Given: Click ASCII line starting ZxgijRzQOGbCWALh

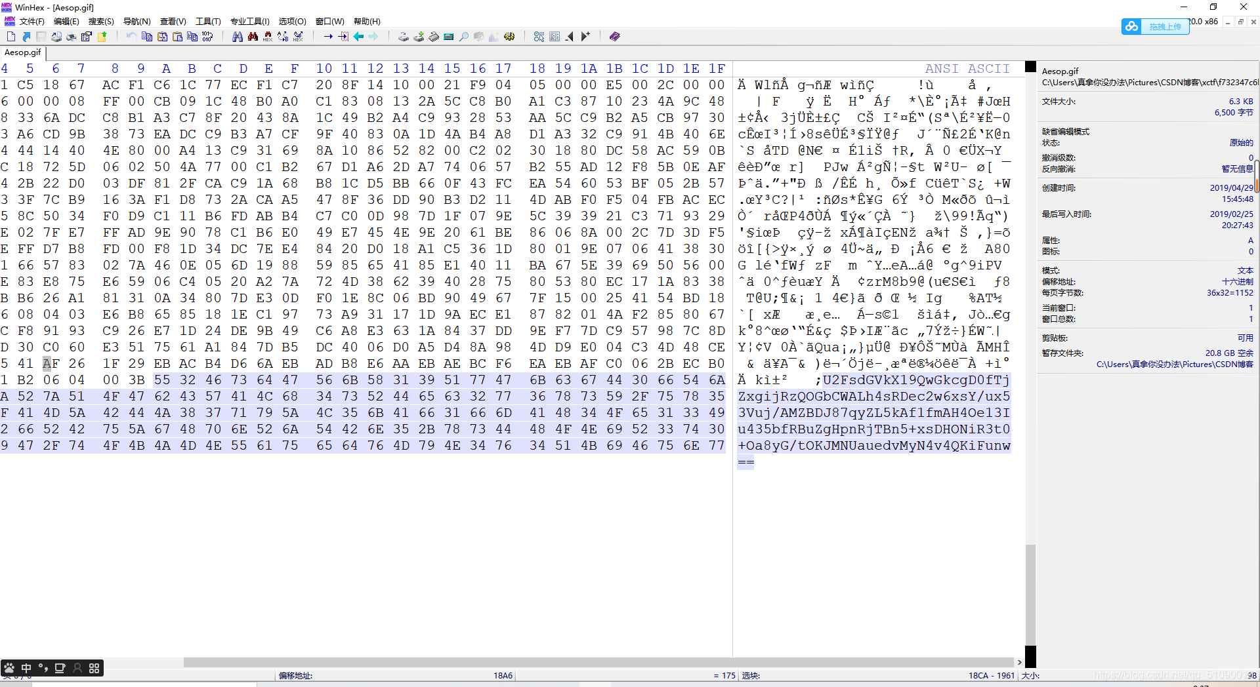Looking at the screenshot, I should (874, 397).
